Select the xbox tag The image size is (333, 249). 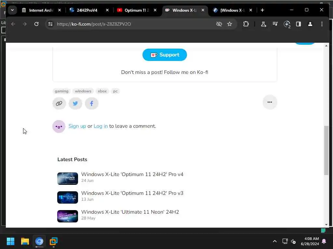(x=102, y=91)
